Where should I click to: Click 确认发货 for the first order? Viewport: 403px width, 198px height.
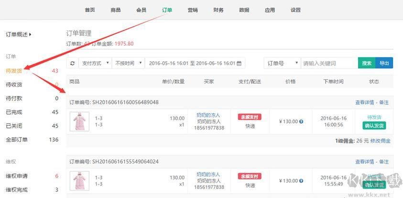[374, 126]
